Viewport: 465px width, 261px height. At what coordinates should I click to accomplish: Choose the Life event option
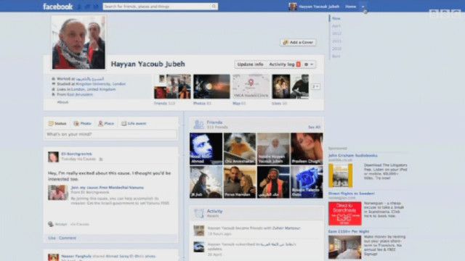click(x=134, y=123)
